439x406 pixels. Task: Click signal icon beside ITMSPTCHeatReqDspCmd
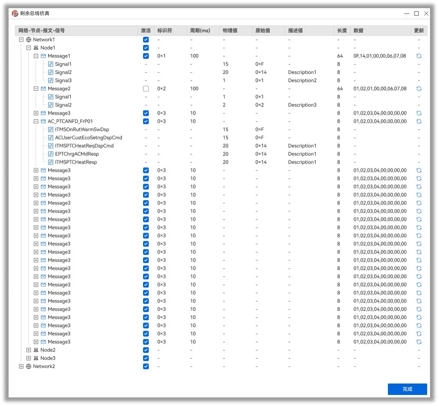tap(51, 146)
